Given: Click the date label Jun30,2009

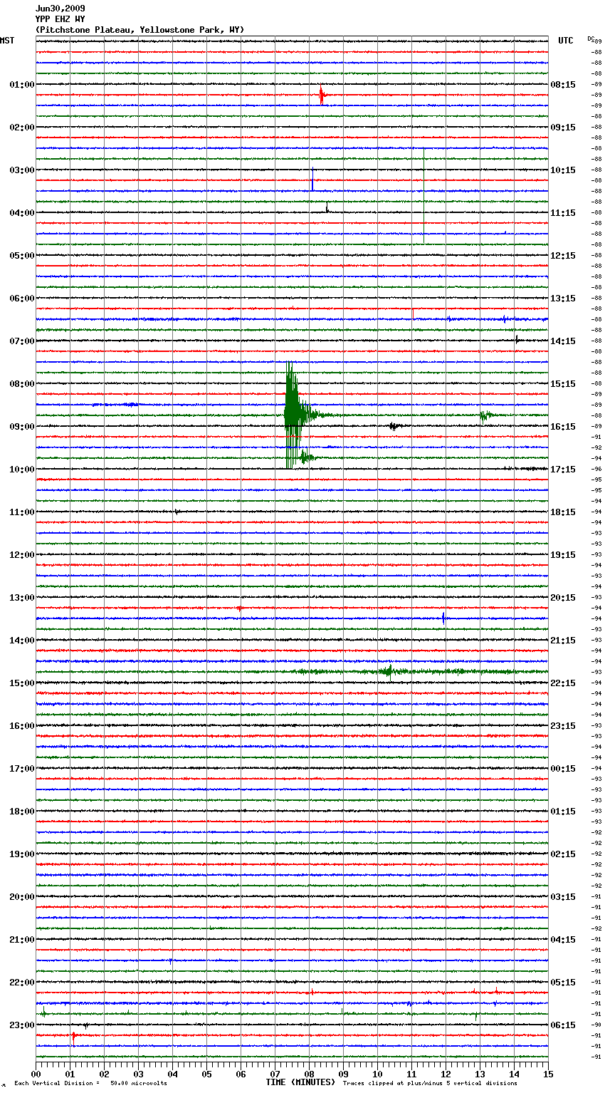Looking at the screenshot, I should [x=60, y=9].
